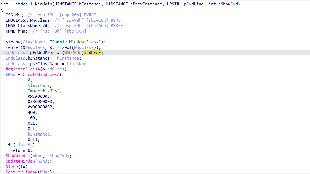Click lpCmdLine parameter in signature
Screen dimensions: 310x174
pyautogui.click(x=192, y=4)
